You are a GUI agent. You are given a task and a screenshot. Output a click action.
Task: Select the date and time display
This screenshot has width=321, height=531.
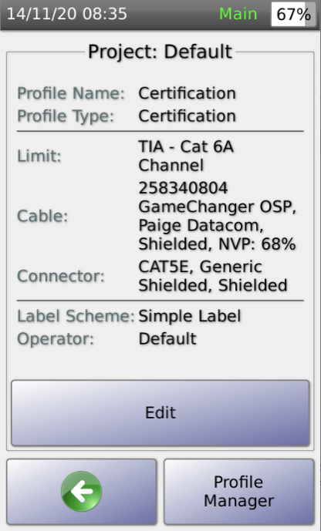[67, 14]
